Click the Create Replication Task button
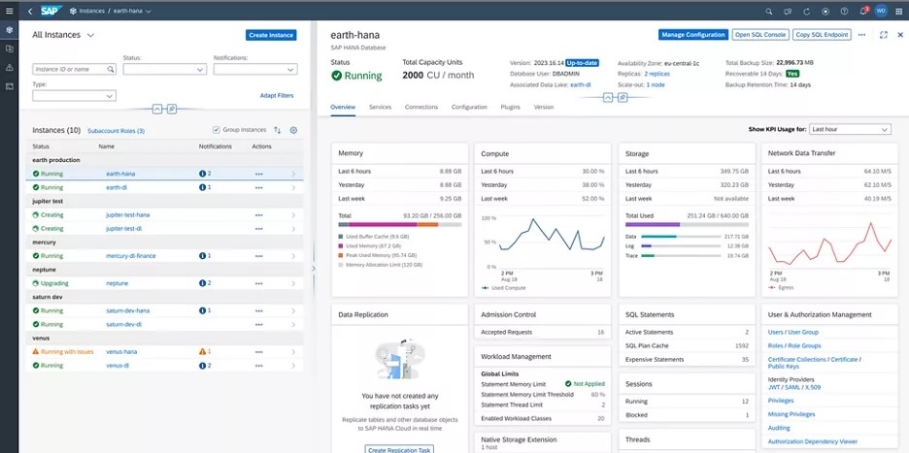Viewport: 909px width, 453px height. pyautogui.click(x=399, y=449)
